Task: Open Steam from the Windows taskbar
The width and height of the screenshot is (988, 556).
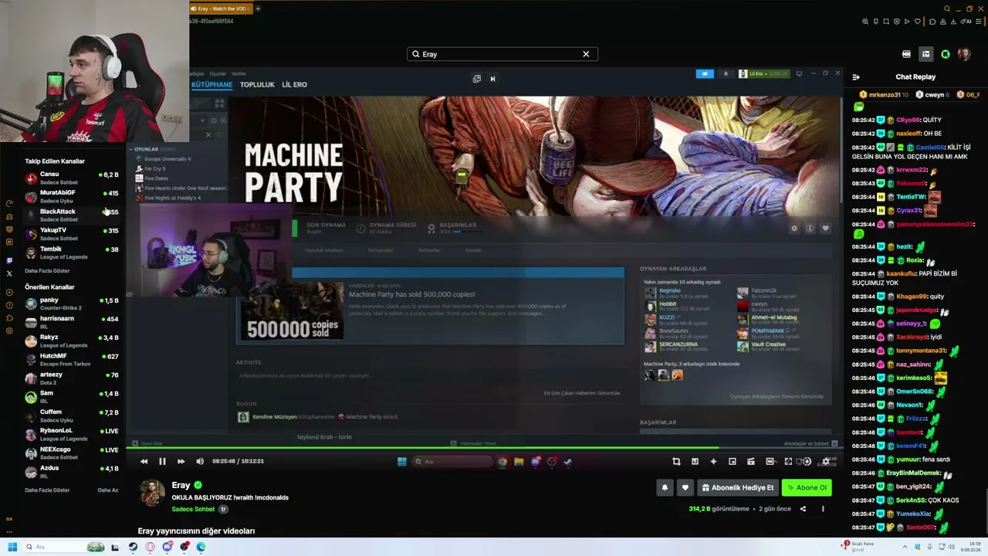Action: pos(133,547)
